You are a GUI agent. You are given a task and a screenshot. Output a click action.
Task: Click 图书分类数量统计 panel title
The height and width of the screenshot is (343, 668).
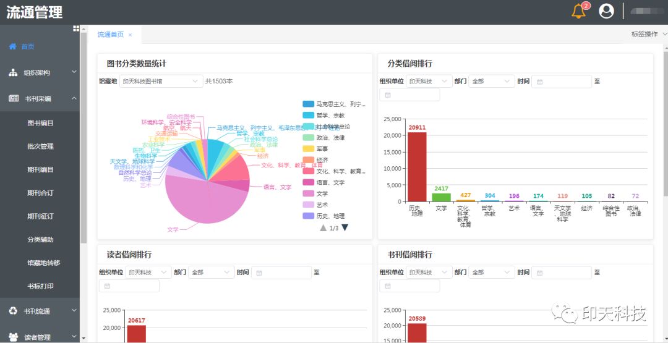pyautogui.click(x=136, y=64)
